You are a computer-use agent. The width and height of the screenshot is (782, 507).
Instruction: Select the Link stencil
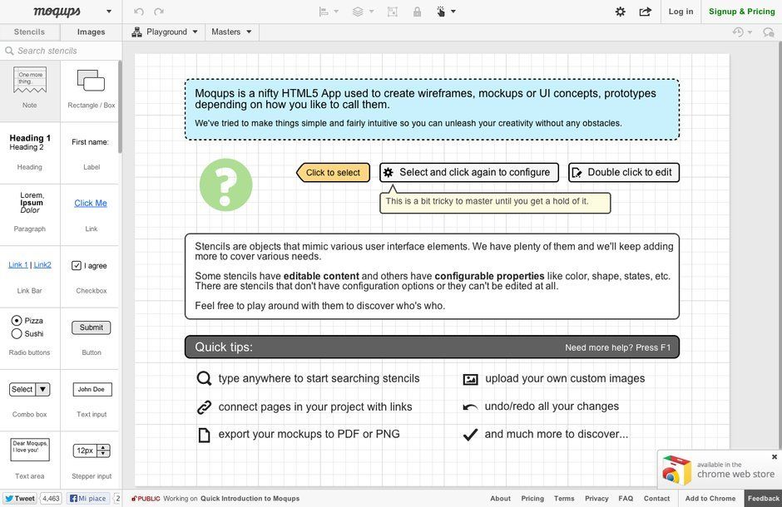coord(91,213)
